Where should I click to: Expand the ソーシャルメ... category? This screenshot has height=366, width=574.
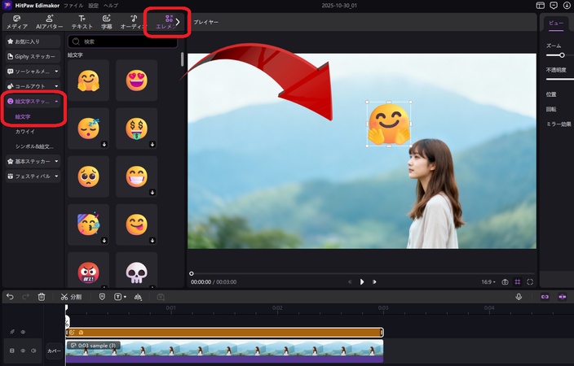pyautogui.click(x=33, y=72)
